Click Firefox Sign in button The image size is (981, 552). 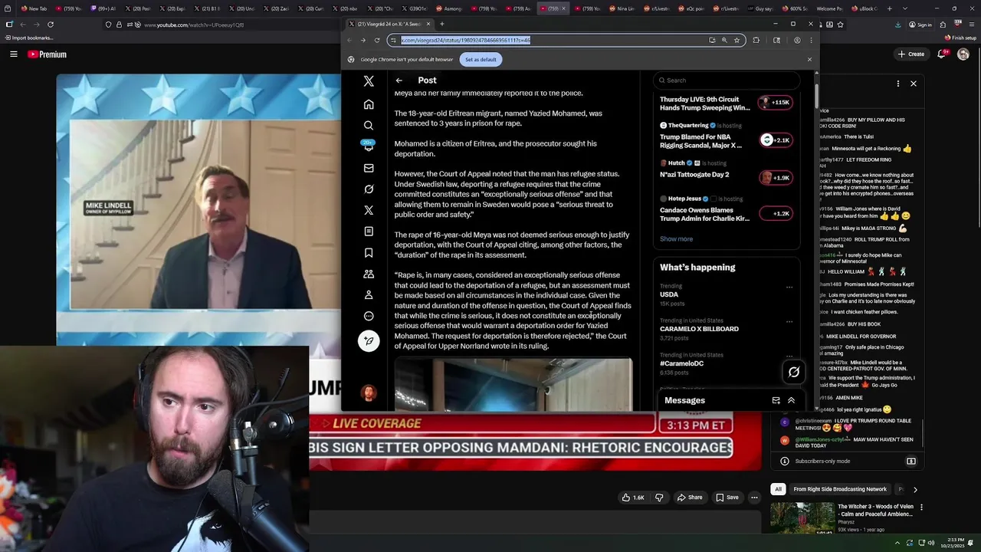(920, 25)
